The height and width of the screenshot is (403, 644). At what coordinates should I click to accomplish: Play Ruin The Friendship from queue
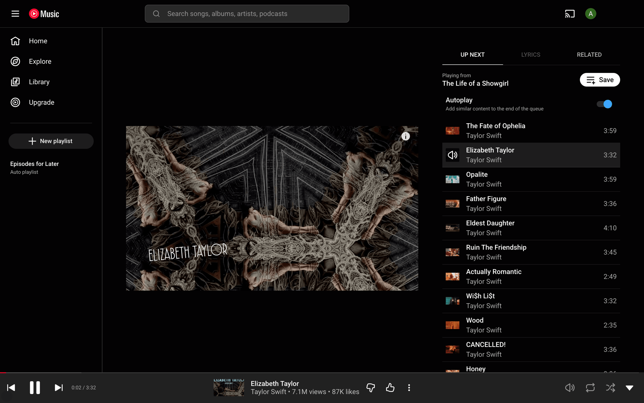point(531,252)
